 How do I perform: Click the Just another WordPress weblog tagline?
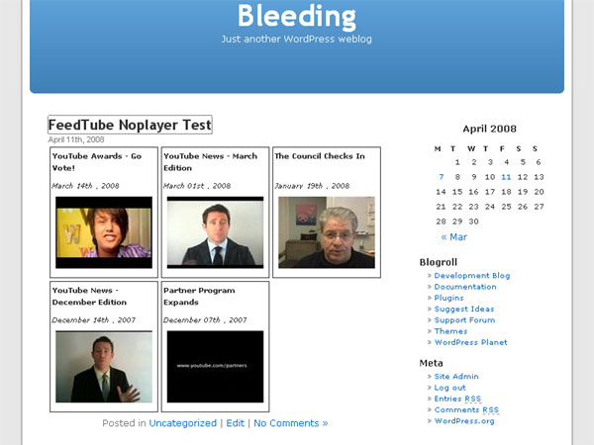point(297,39)
